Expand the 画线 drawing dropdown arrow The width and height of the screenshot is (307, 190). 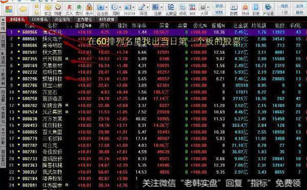[x=148, y=7]
